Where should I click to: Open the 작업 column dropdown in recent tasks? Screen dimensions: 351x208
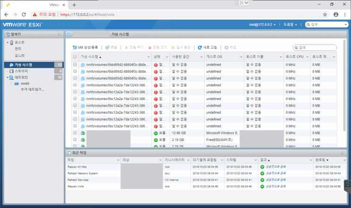118,160
